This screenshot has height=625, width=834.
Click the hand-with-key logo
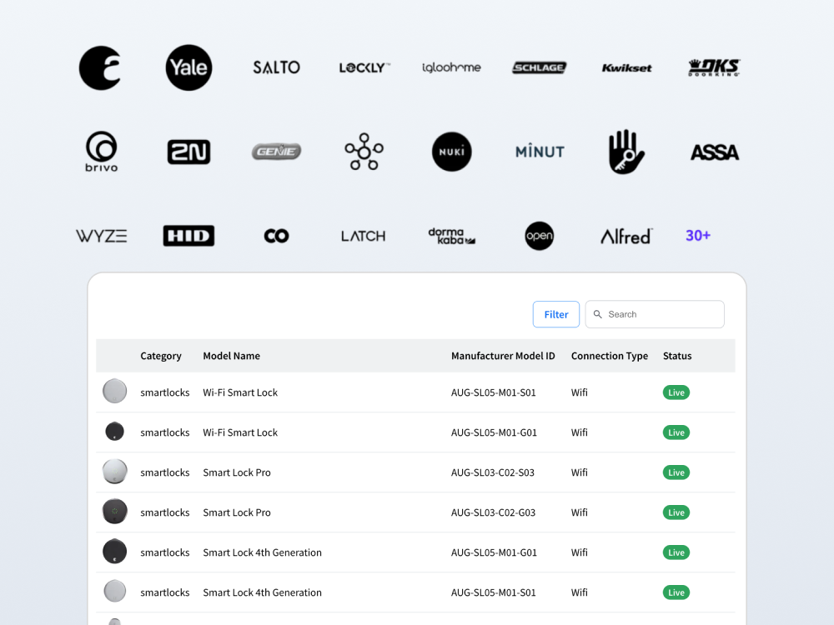626,152
